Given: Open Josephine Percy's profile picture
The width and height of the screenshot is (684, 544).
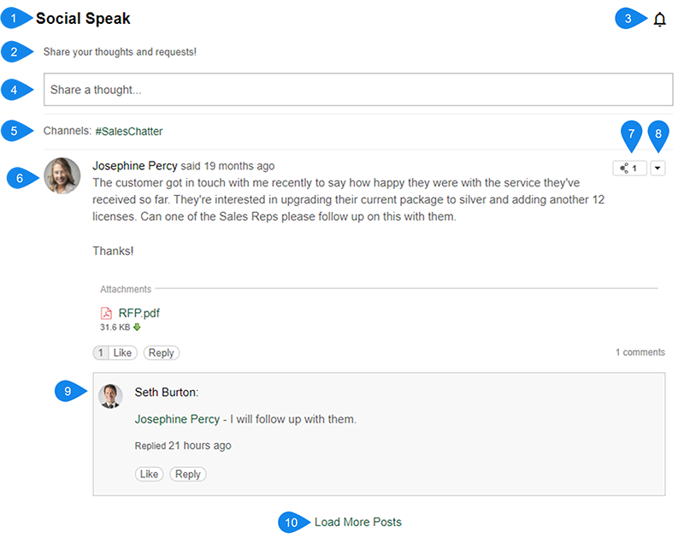Looking at the screenshot, I should [x=62, y=176].
